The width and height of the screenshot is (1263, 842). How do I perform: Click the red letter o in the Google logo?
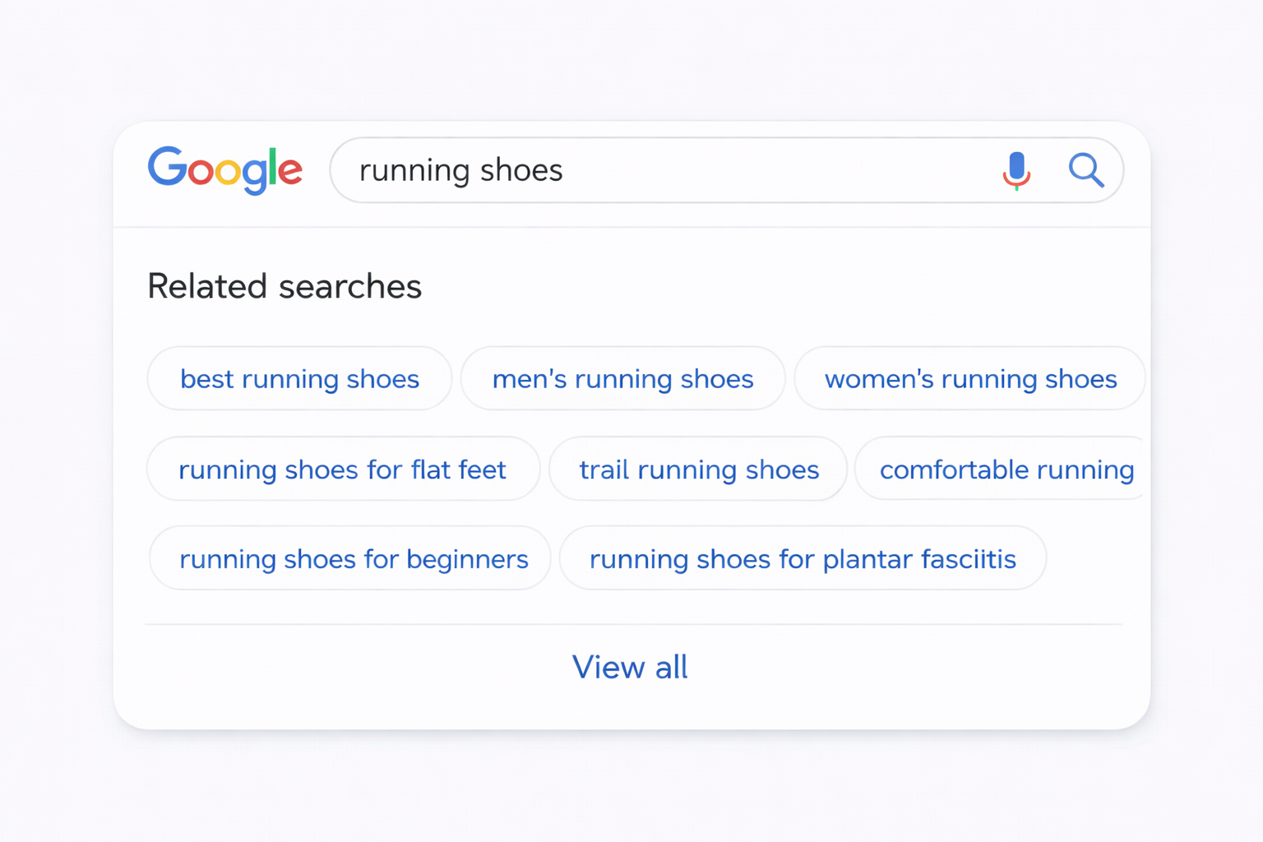[201, 172]
